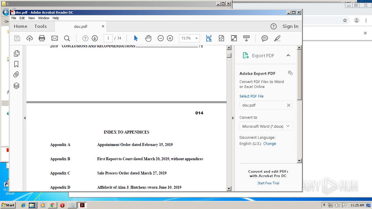This screenshot has width=372, height=209.
Task: Bookmark the page with the Chrome star icon
Action: (345, 20)
